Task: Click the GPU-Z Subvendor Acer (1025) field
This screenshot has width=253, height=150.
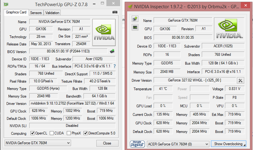Action: pos(94,59)
